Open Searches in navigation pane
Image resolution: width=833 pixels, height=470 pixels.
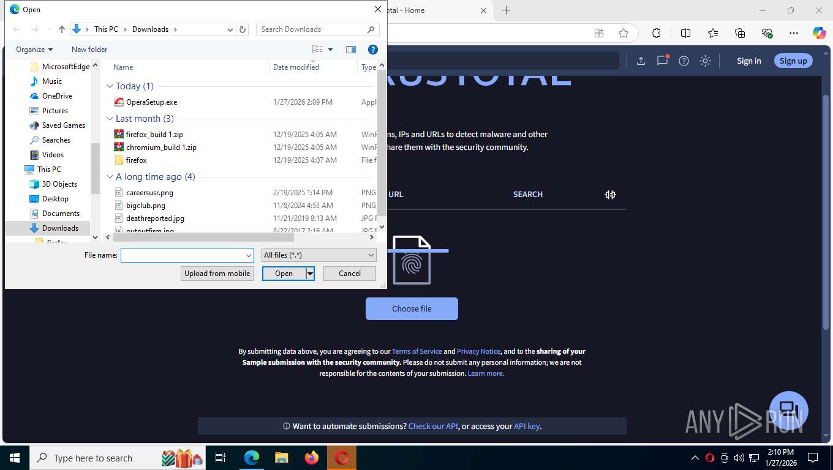pyautogui.click(x=56, y=140)
